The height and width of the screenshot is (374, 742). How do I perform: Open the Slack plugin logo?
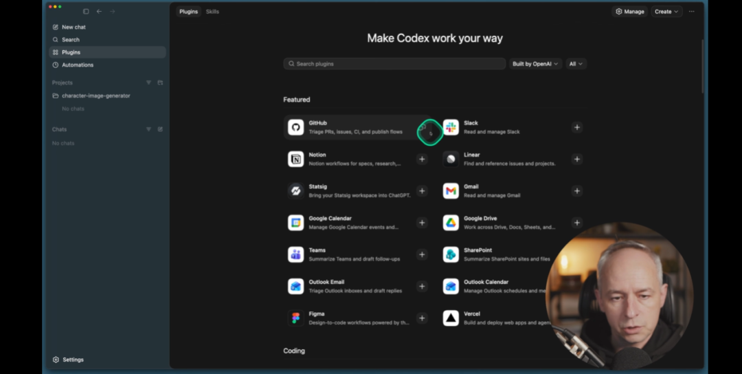(x=451, y=127)
